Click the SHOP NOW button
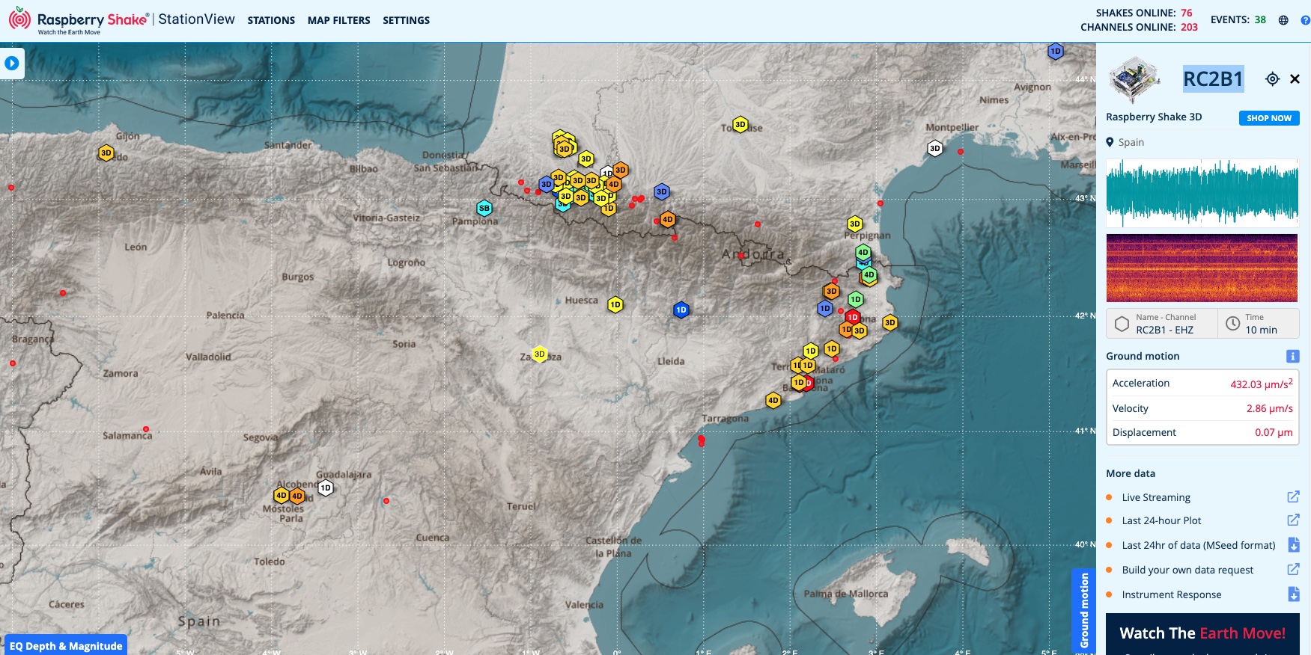 [1268, 118]
